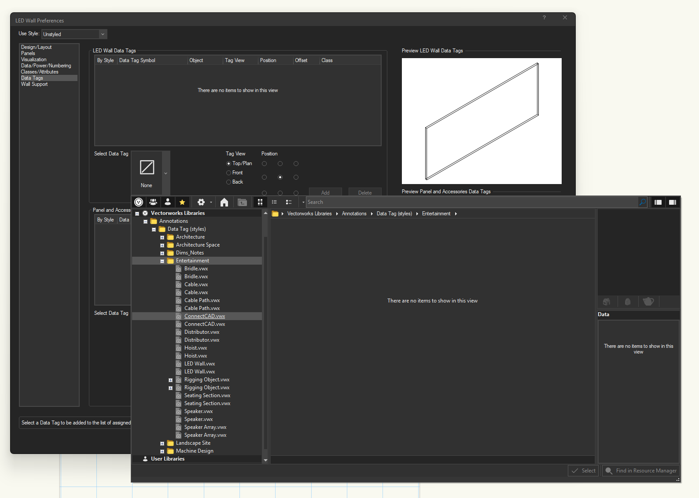The image size is (699, 498).
Task: Show Vectorworks Libraries with the V icon
Action: click(139, 202)
